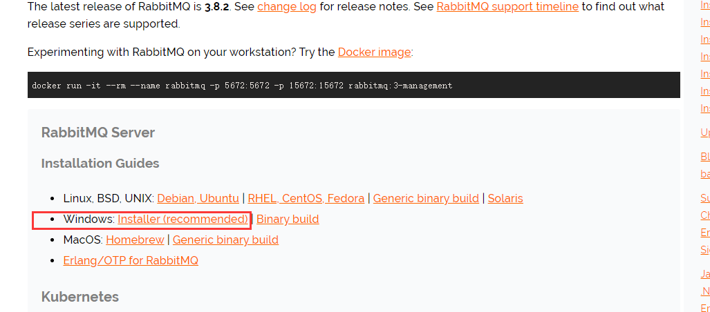Click the truncated "Bl" sidebar link
The width and height of the screenshot is (710, 312).
click(705, 157)
